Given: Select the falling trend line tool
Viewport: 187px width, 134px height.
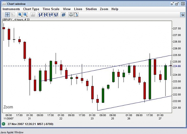Looking at the screenshot, I should [x=45, y=15].
